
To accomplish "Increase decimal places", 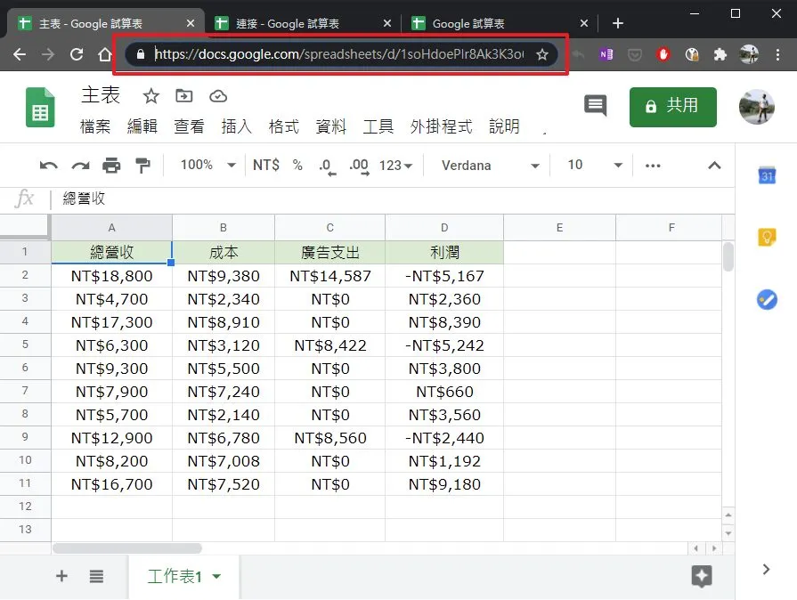I will pos(359,166).
